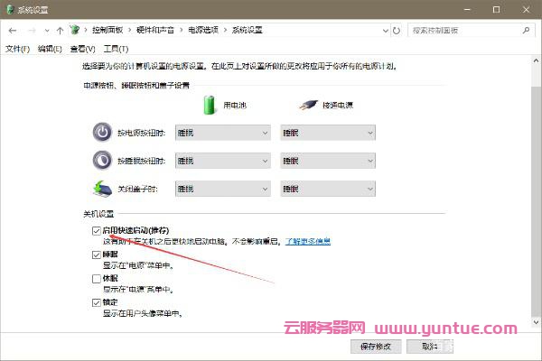The width and height of the screenshot is (542, 361).
Task: Click the 保存修改 button
Action: (x=375, y=346)
